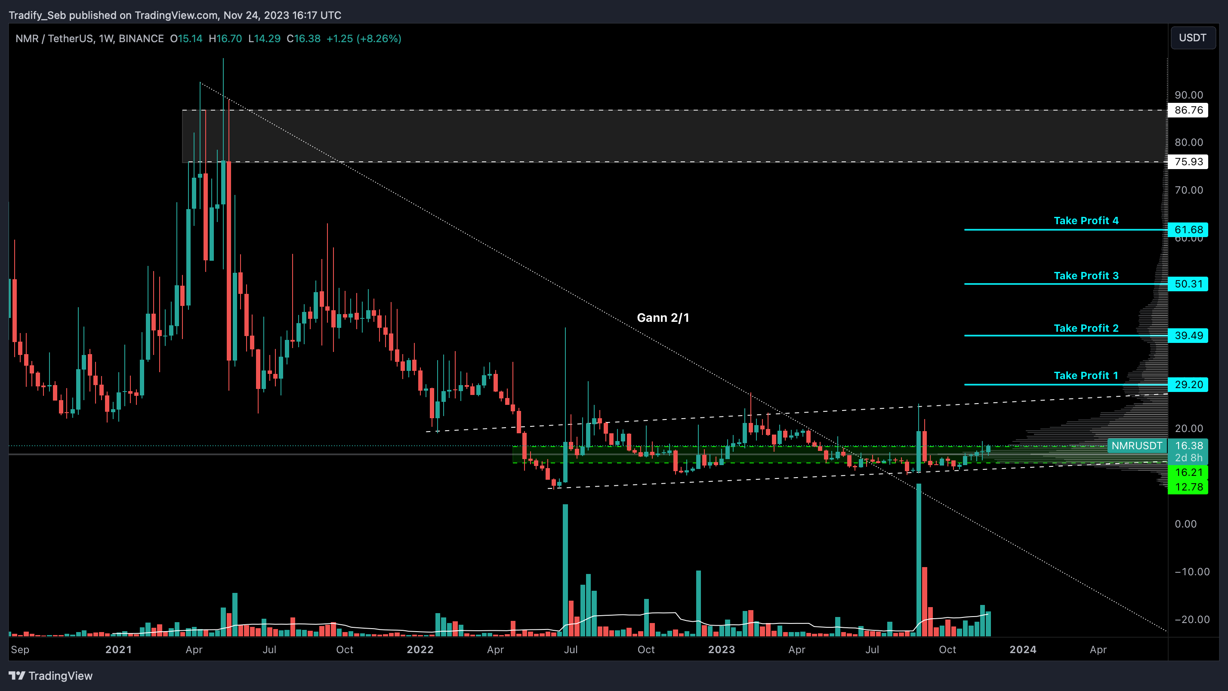
Task: Click the 20.00 price axis value
Action: tap(1188, 429)
